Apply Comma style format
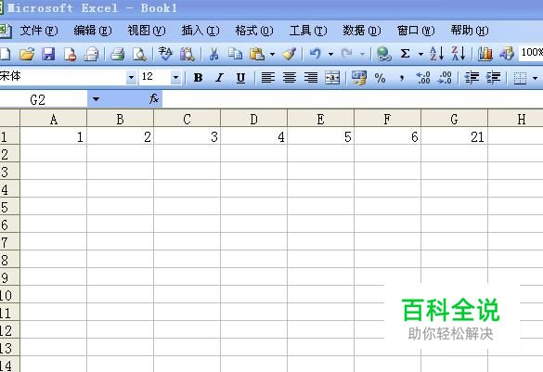Viewport: 543px width, 372px height. tap(402, 78)
